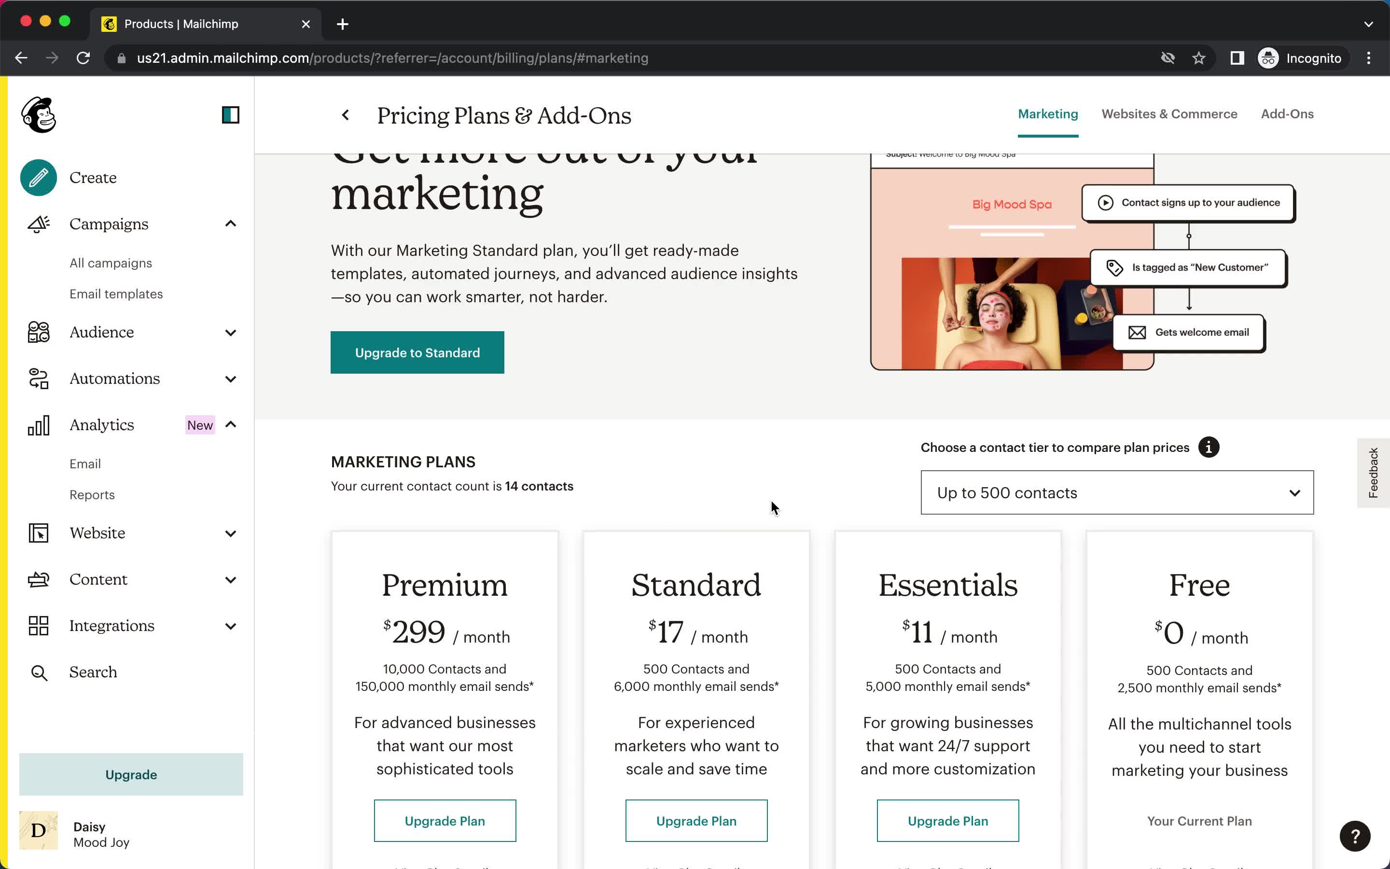Toggle the sidebar panel visibility
Viewport: 1390px width, 869px height.
230,114
